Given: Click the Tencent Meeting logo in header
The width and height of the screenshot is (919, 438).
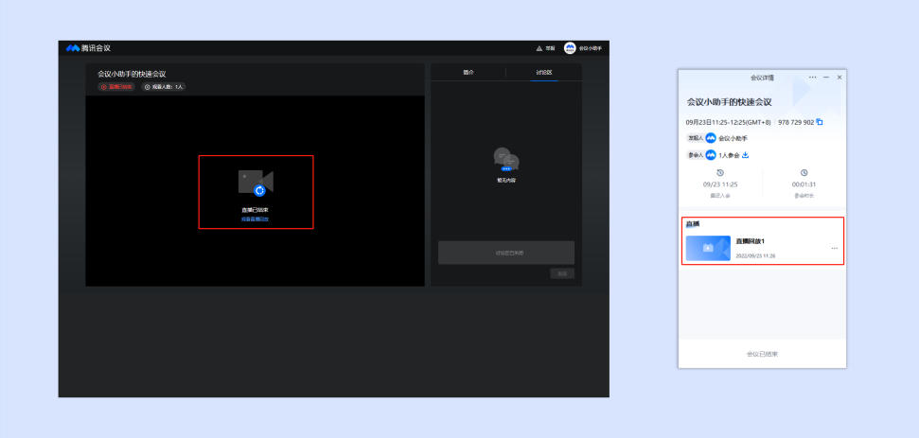Looking at the screenshot, I should click(x=88, y=48).
